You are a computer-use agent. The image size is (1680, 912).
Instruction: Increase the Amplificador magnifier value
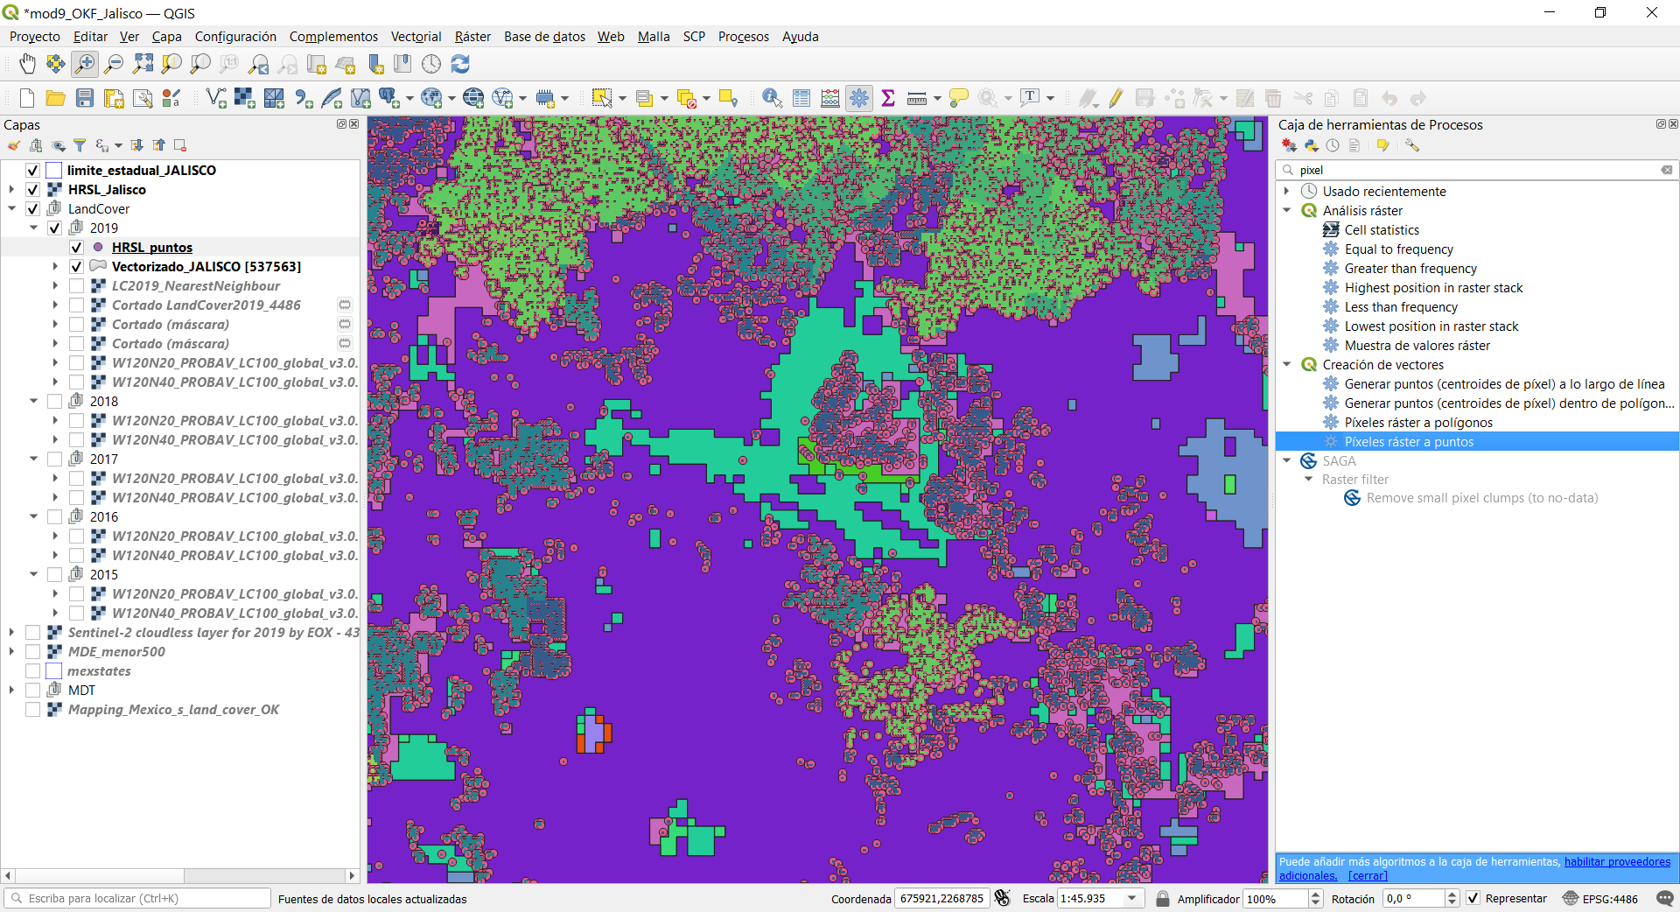pos(1315,894)
